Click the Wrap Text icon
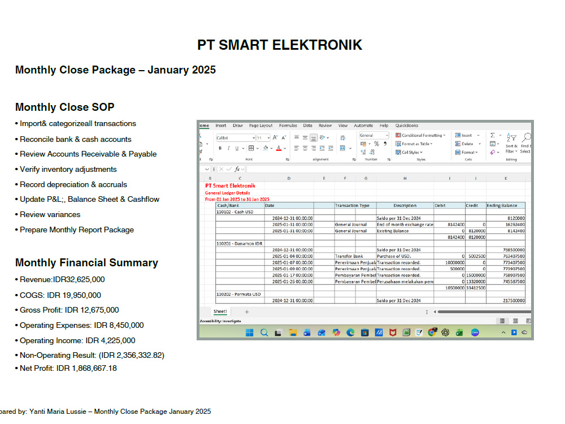The height and width of the screenshot is (424, 565). click(343, 138)
